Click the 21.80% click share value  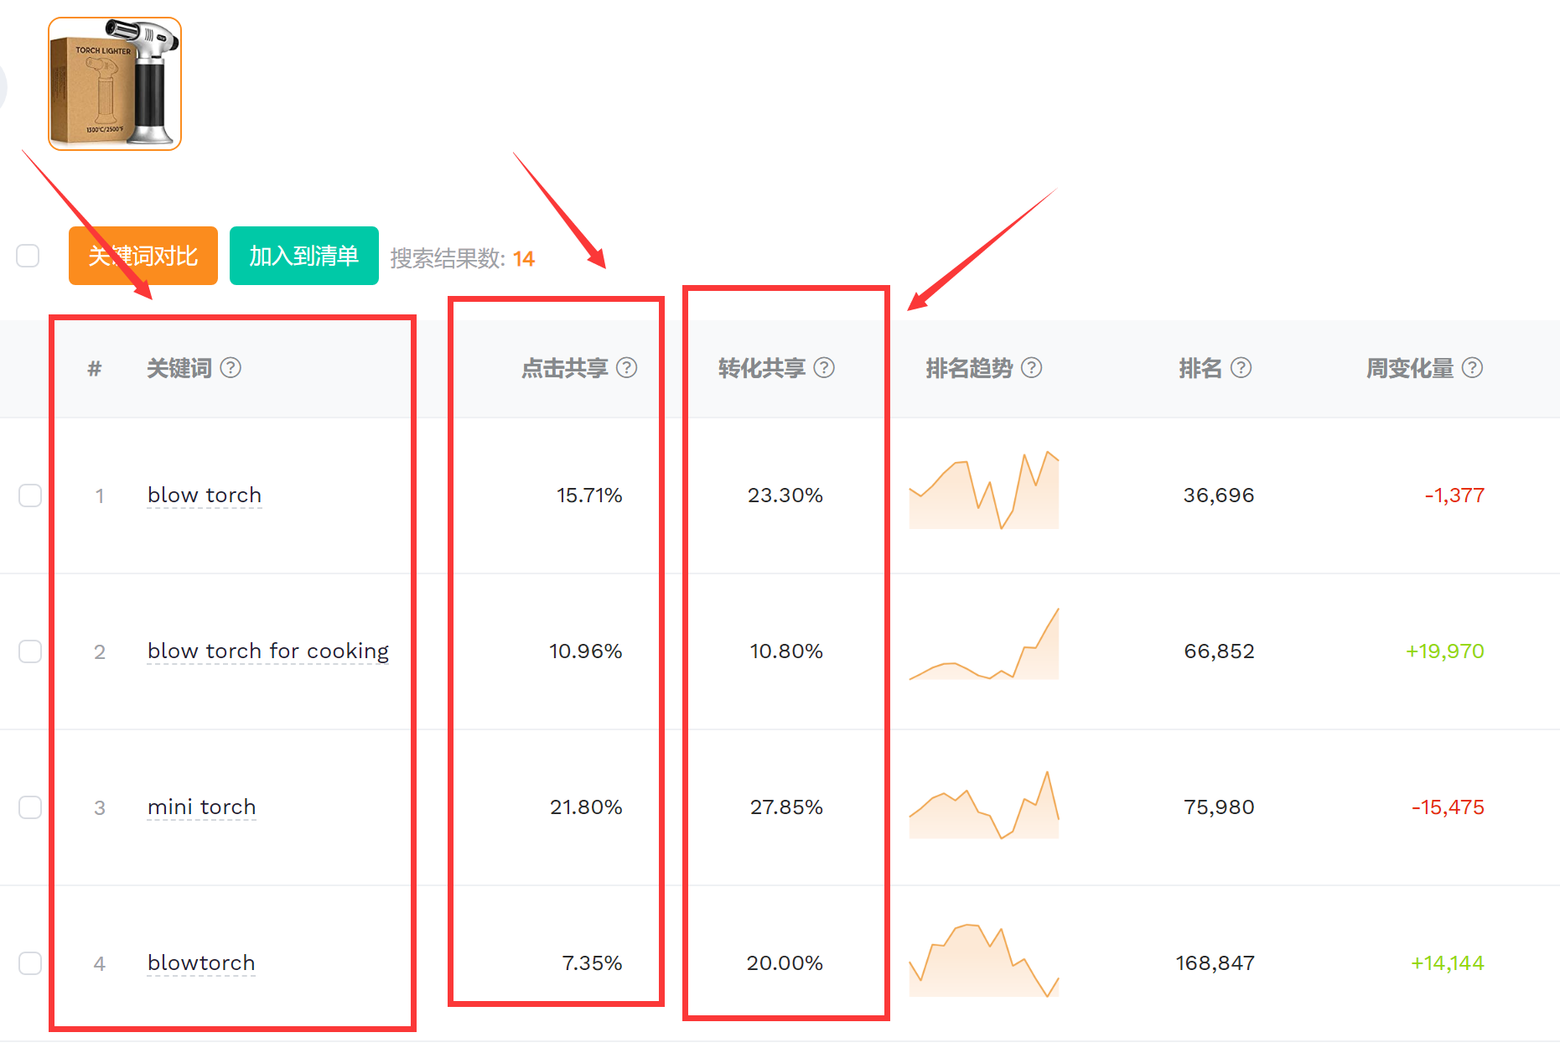point(586,807)
